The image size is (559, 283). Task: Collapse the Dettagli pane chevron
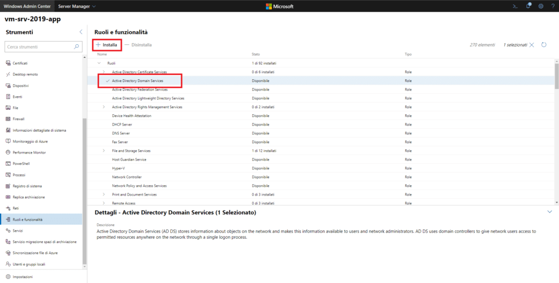(x=549, y=211)
